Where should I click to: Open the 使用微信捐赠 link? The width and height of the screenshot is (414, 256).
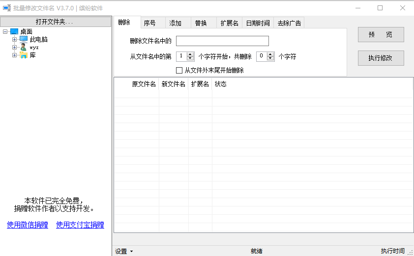[x=28, y=225]
